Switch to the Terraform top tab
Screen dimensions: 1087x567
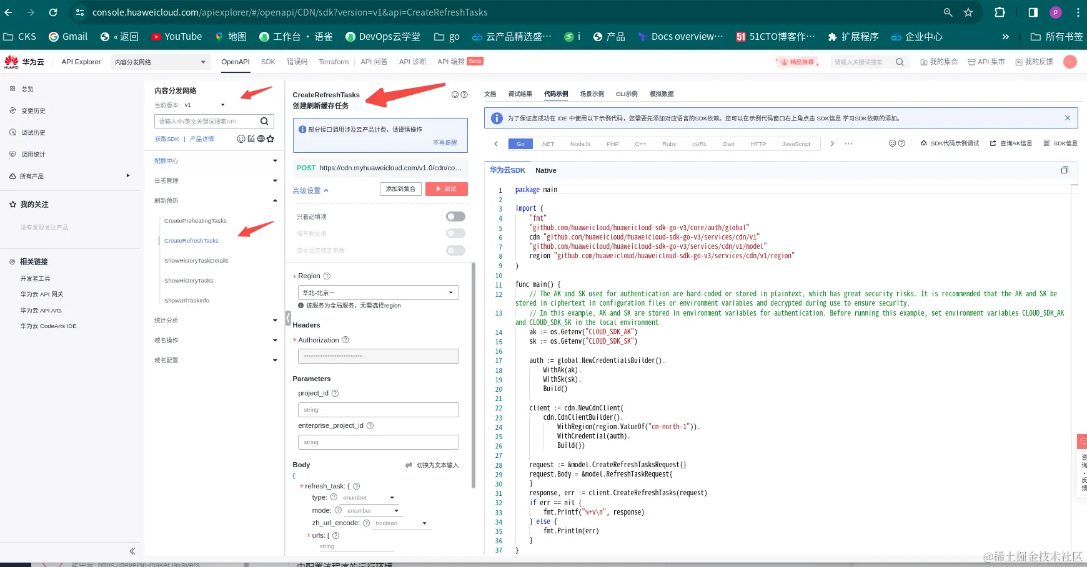pyautogui.click(x=334, y=62)
